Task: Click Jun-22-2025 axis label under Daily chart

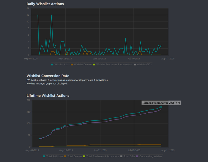Action: click(x=100, y=59)
